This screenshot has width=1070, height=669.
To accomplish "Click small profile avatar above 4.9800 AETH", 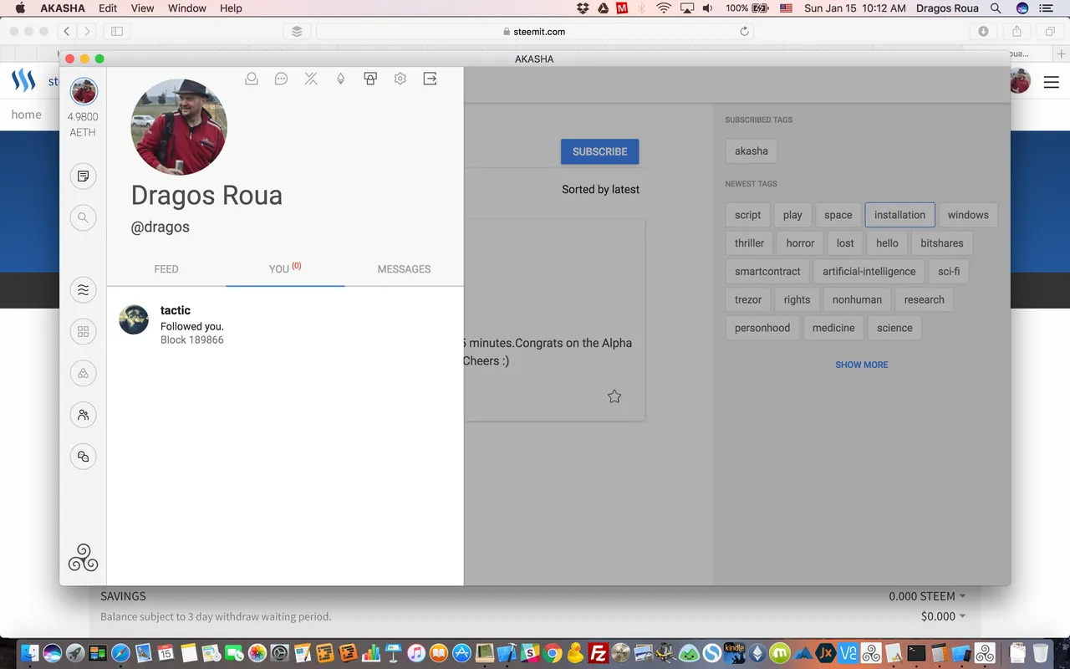I will pos(84,91).
